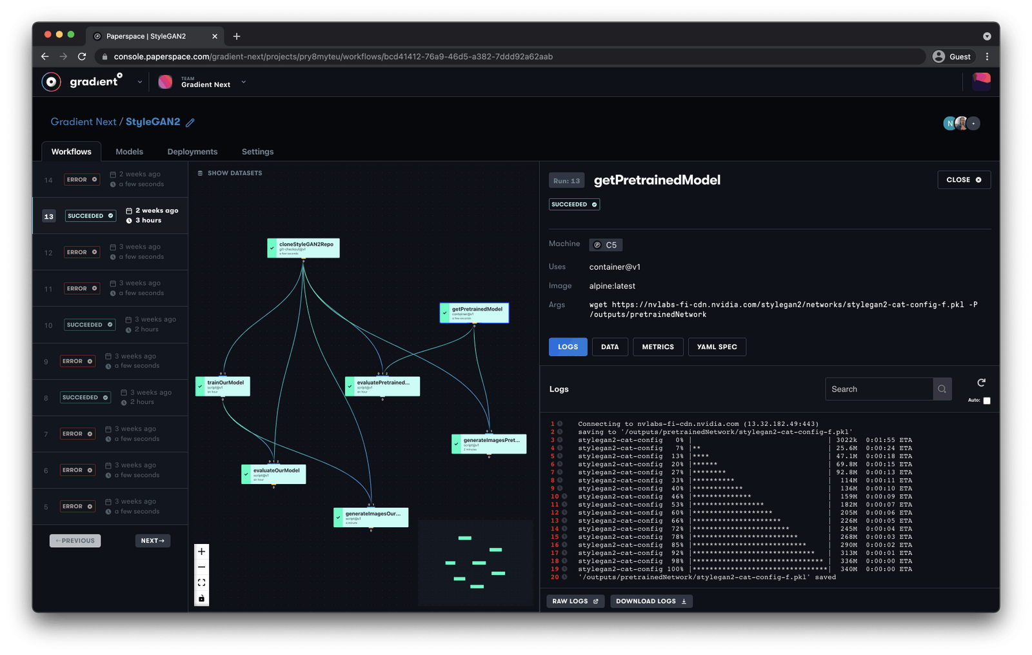
Task: Expand the gradient workspace dropdown arrow
Action: pyautogui.click(x=139, y=82)
